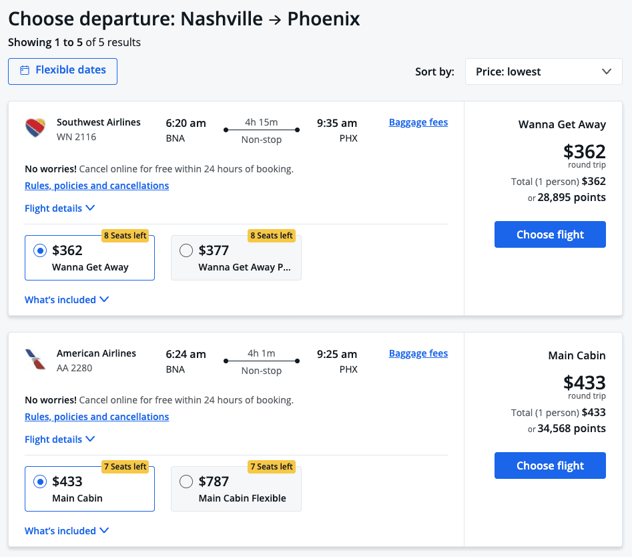Open the Price: lowest sort dropdown
Screen dimensions: 632x557
tap(543, 71)
